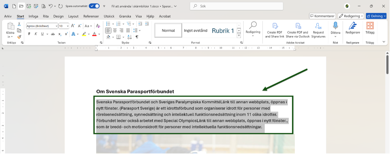Clear all formatting with the eraser A icon
The height and width of the screenshot is (154, 391).
coord(98,26)
